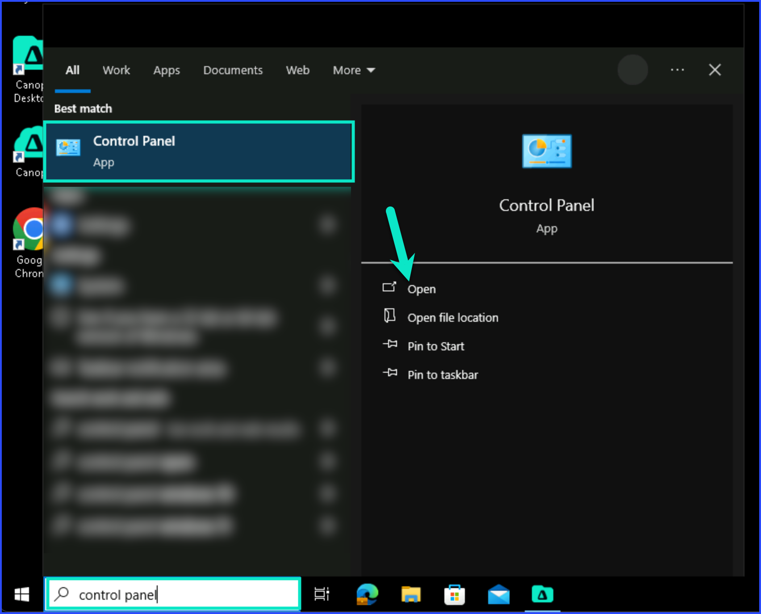
Task: Open the three-dot options menu
Action: (677, 70)
